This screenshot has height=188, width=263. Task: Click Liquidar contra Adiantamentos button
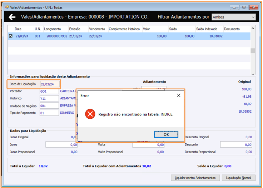click(195, 178)
